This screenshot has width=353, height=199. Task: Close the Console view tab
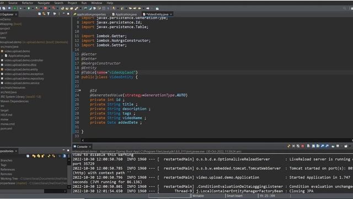pos(90,146)
